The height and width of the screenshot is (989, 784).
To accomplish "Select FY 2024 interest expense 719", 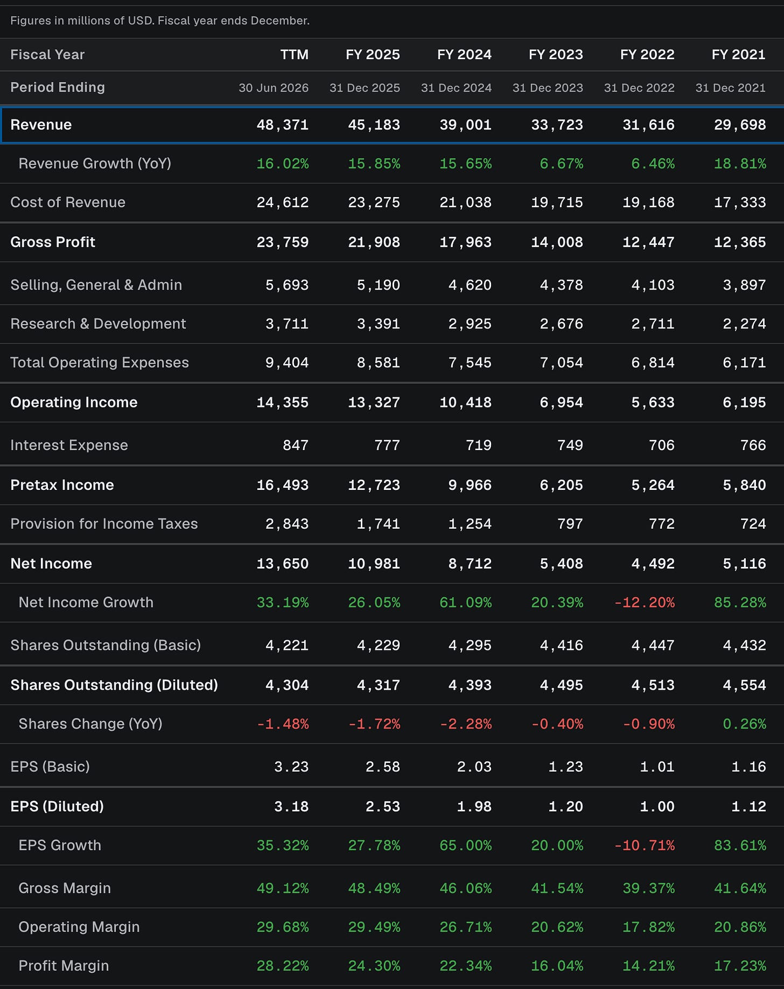I will point(478,445).
